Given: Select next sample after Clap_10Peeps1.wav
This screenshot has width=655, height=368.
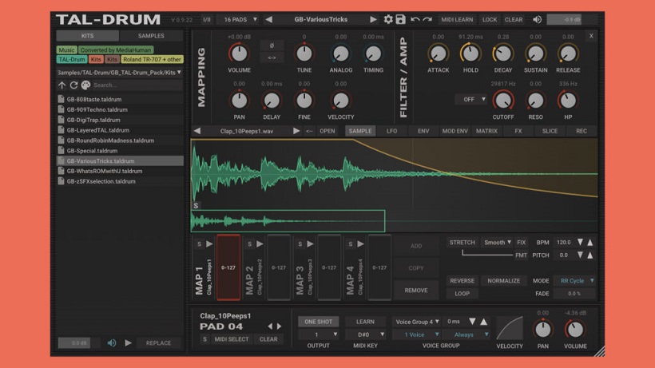Looking at the screenshot, I should 296,131.
